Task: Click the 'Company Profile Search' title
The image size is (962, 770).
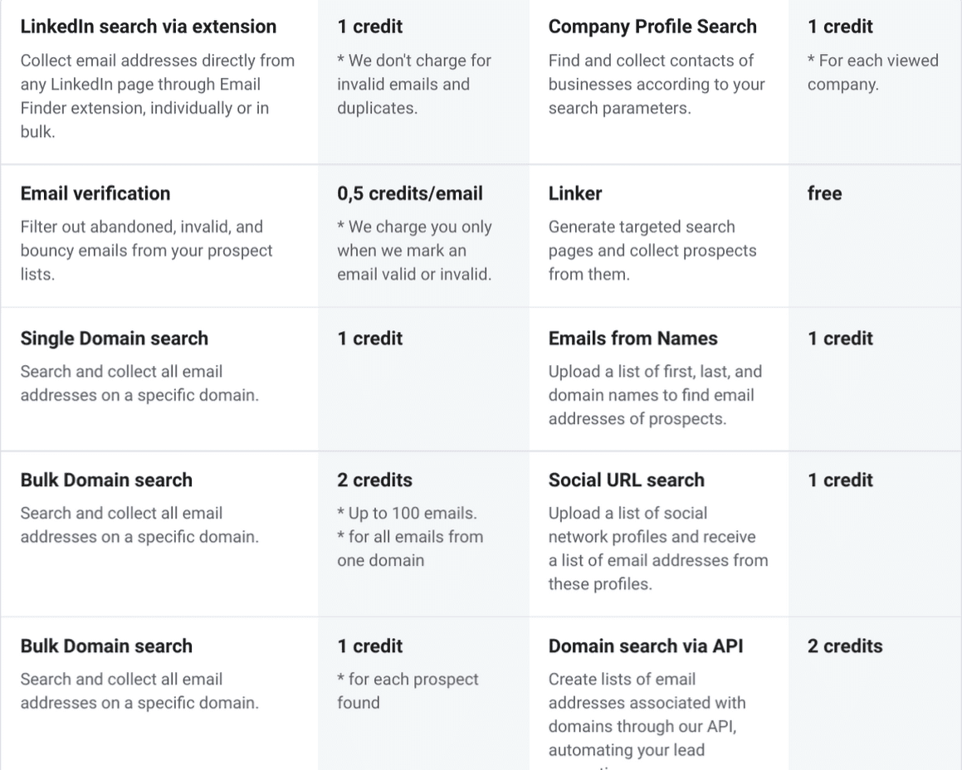Action: click(x=652, y=27)
